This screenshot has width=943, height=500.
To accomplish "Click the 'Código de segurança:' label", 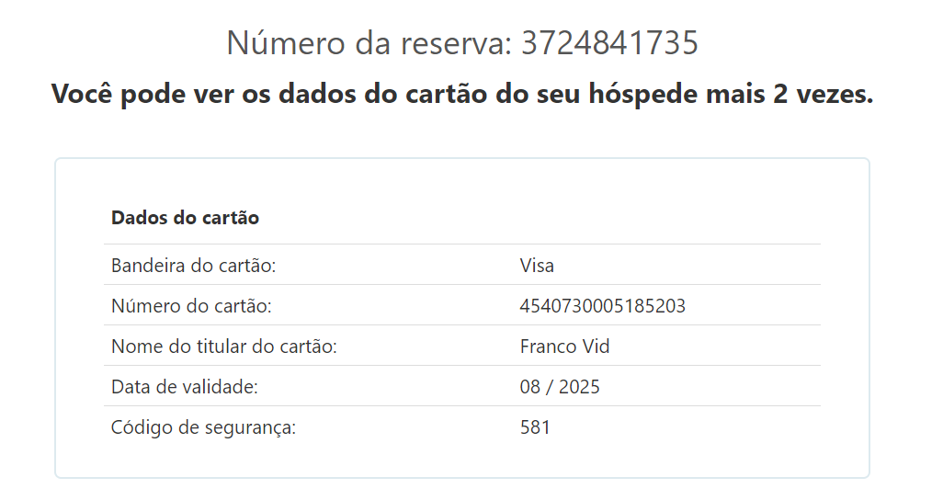I will [203, 427].
